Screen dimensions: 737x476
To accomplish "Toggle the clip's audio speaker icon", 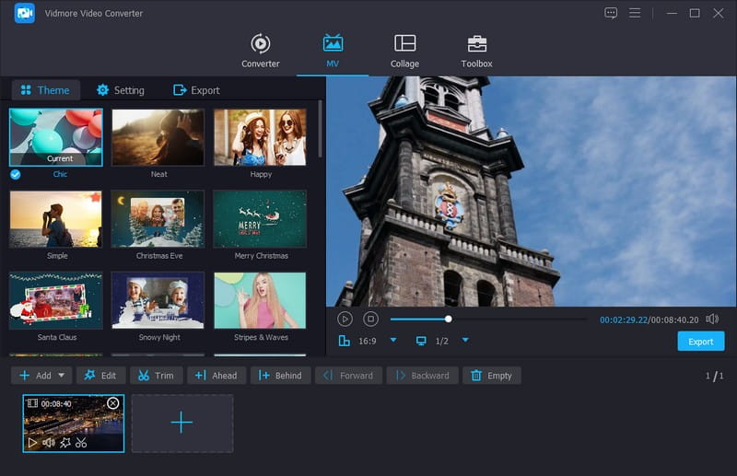I will tap(49, 443).
